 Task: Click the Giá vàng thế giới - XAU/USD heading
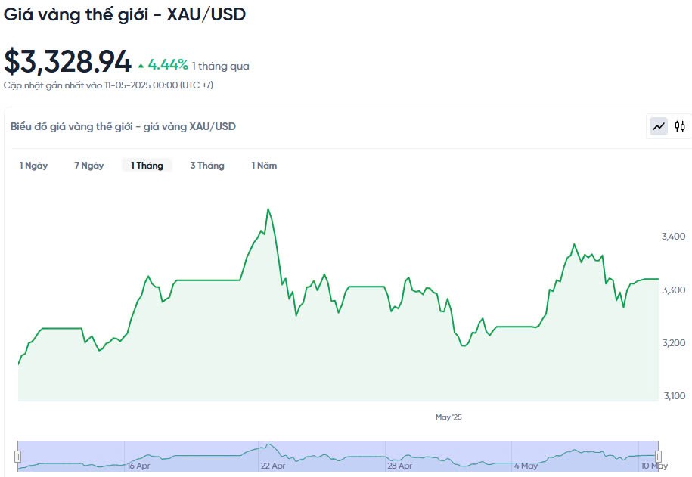[x=125, y=14]
